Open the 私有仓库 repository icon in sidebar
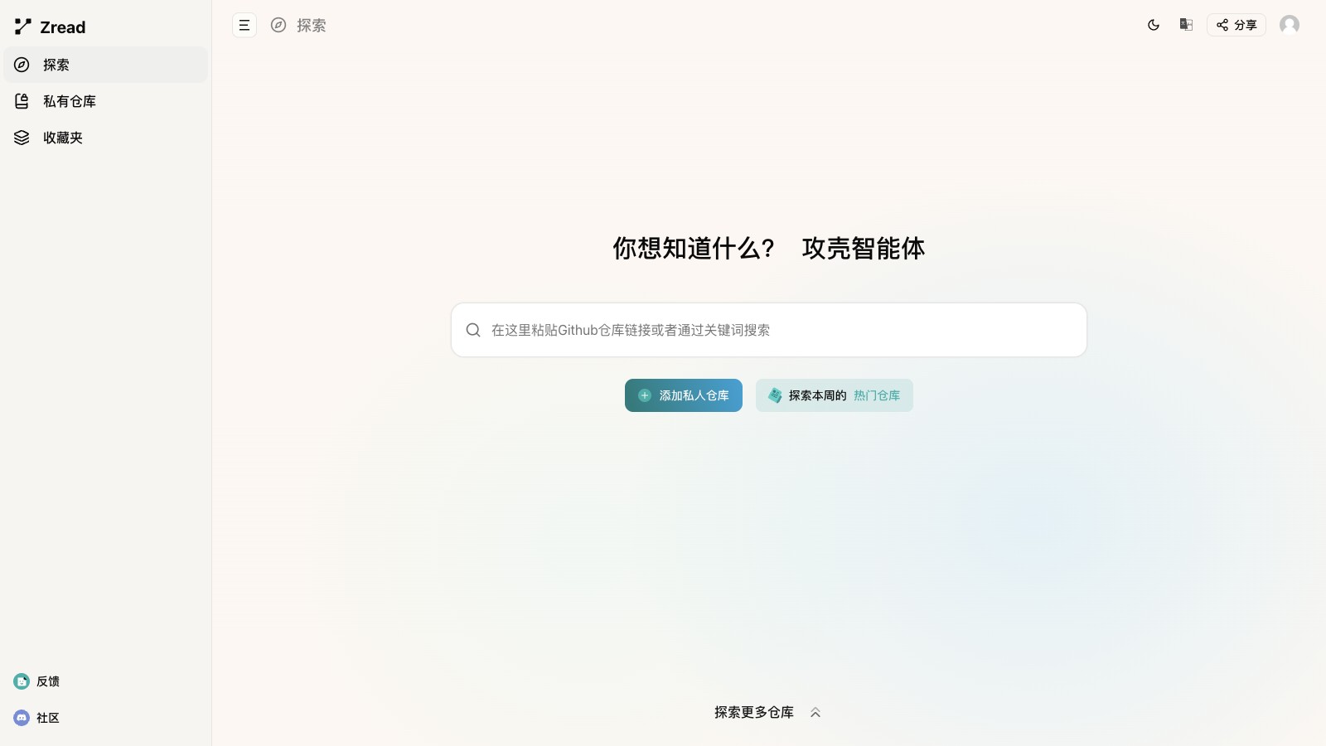The image size is (1326, 746). click(21, 101)
